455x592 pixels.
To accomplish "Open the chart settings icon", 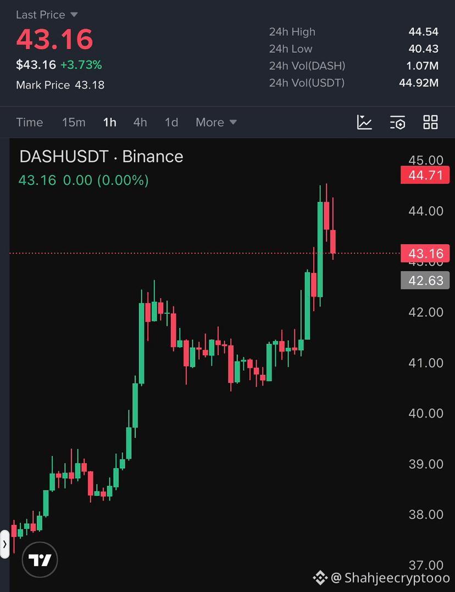I will point(397,122).
